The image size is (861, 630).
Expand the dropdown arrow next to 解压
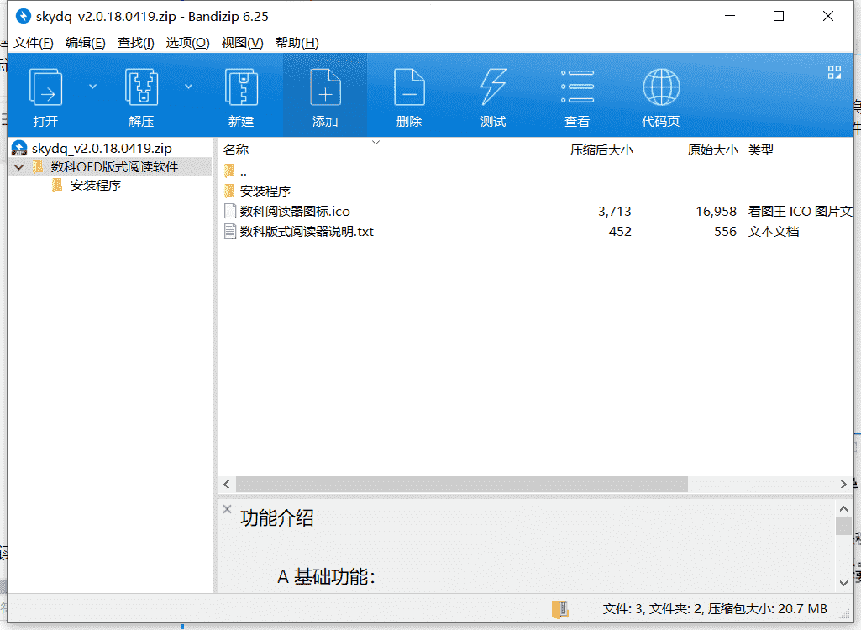point(188,87)
